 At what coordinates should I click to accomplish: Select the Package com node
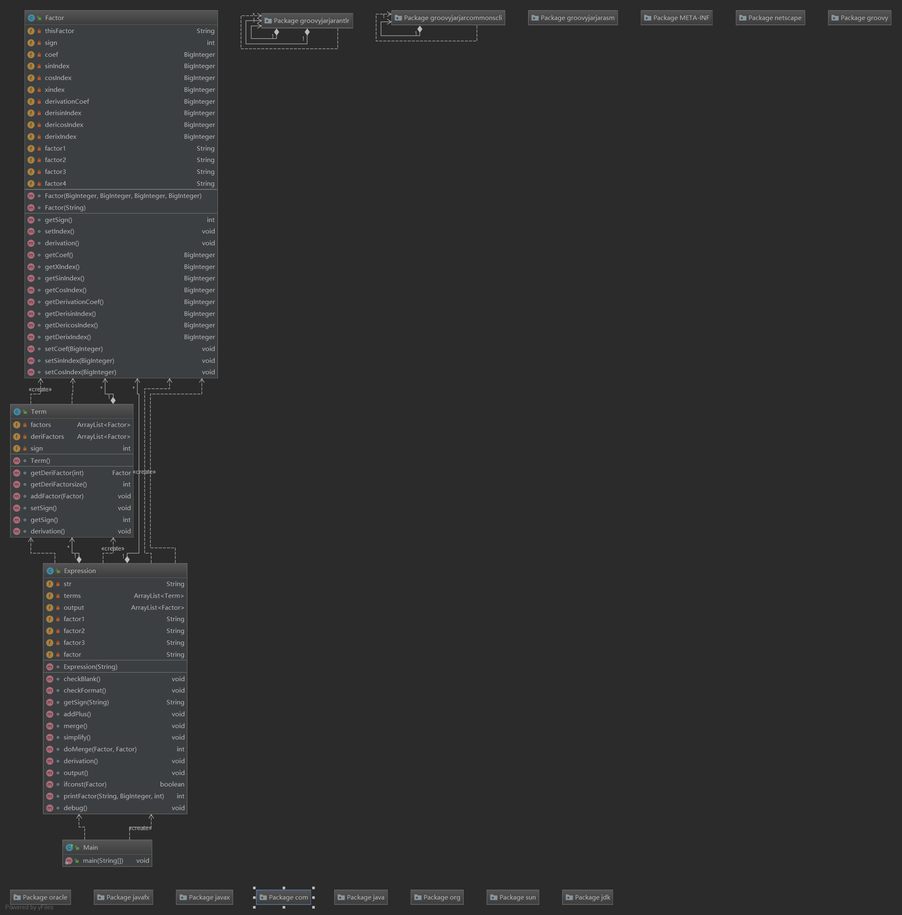click(283, 897)
